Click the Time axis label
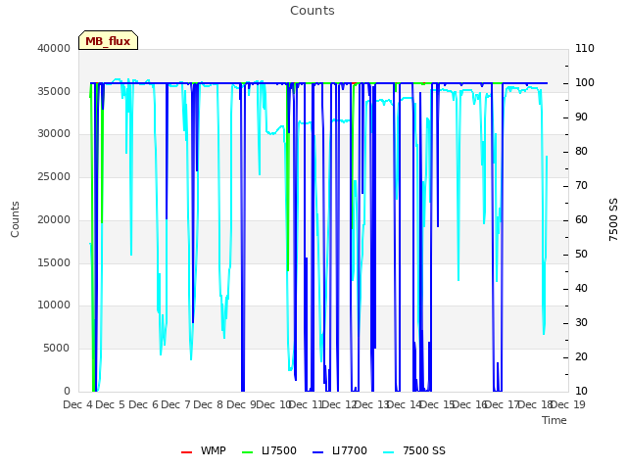The height and width of the screenshot is (470, 627). 555,420
